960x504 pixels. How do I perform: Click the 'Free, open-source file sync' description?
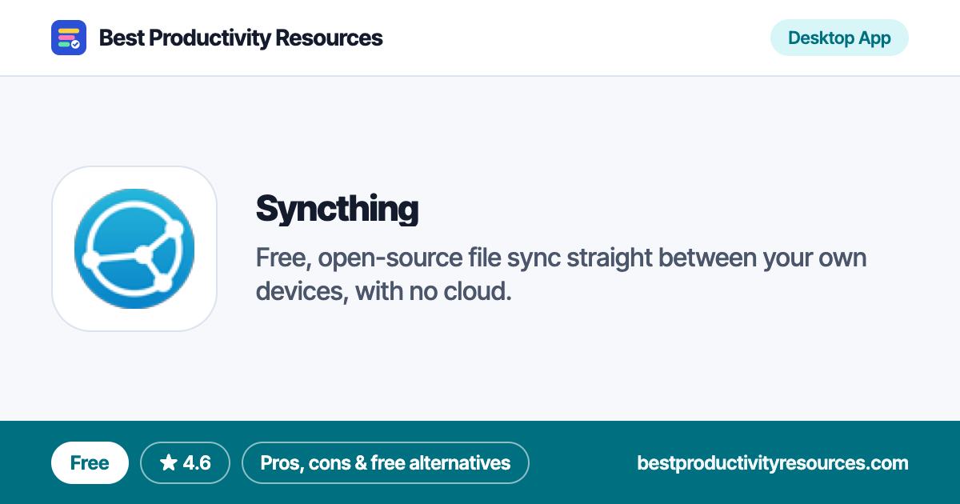pyautogui.click(x=562, y=274)
